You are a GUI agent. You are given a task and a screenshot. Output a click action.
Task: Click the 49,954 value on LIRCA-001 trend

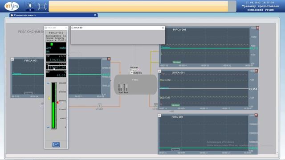click(253, 89)
